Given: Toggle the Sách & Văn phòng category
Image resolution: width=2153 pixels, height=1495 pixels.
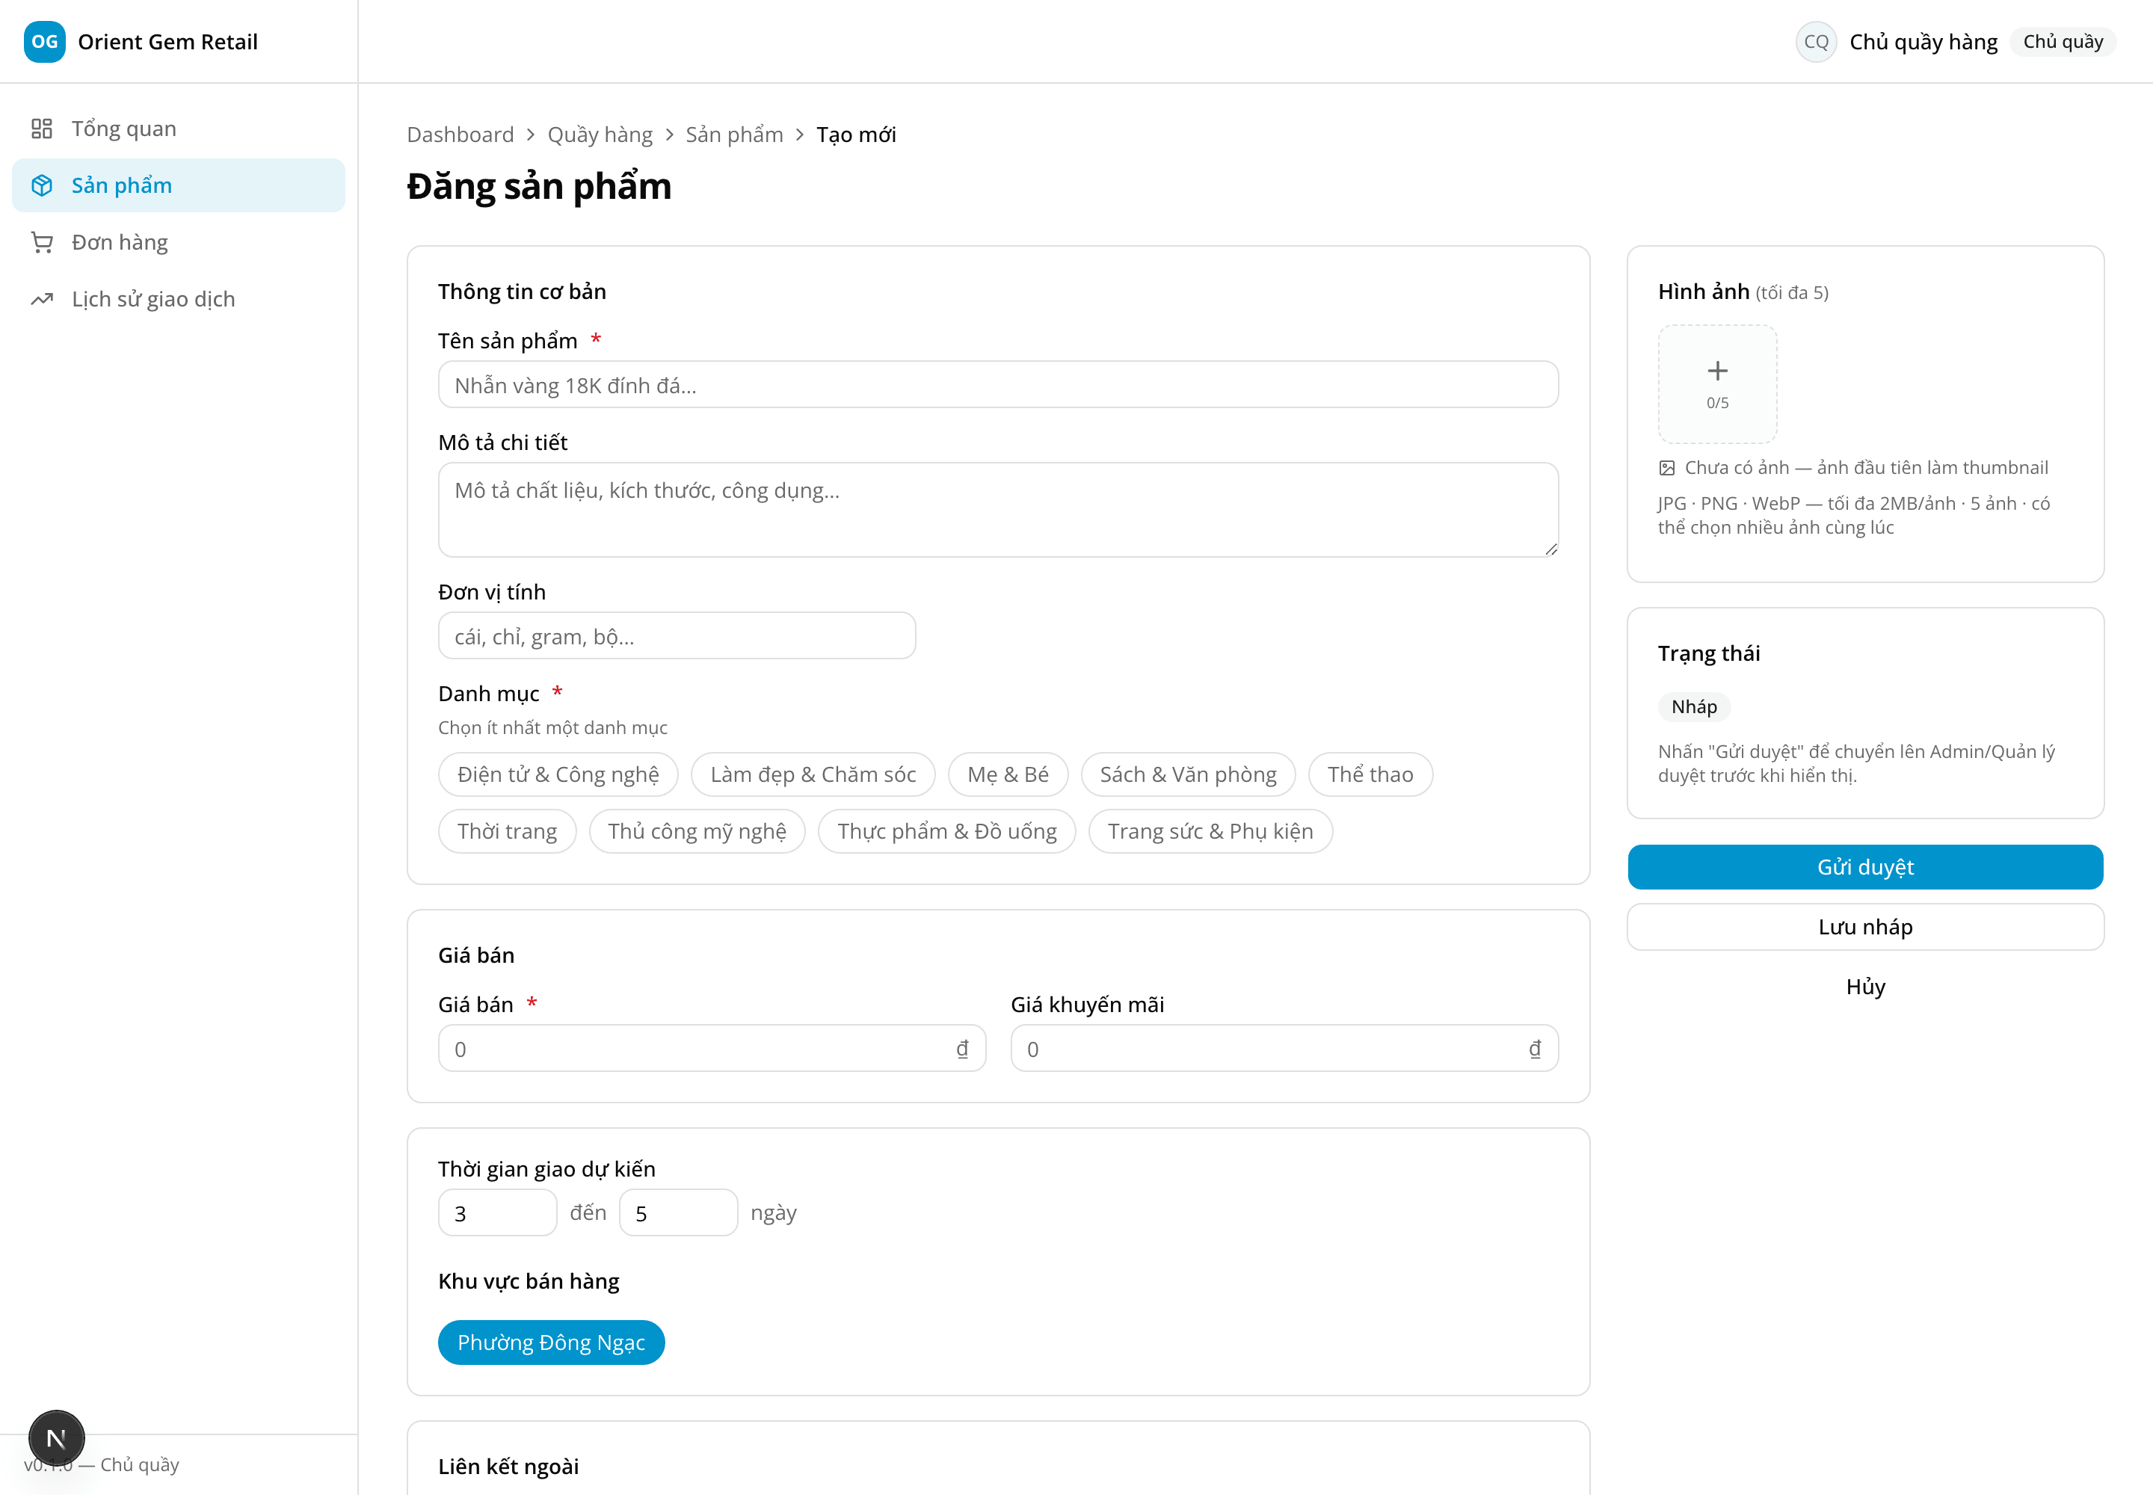Looking at the screenshot, I should tap(1188, 774).
